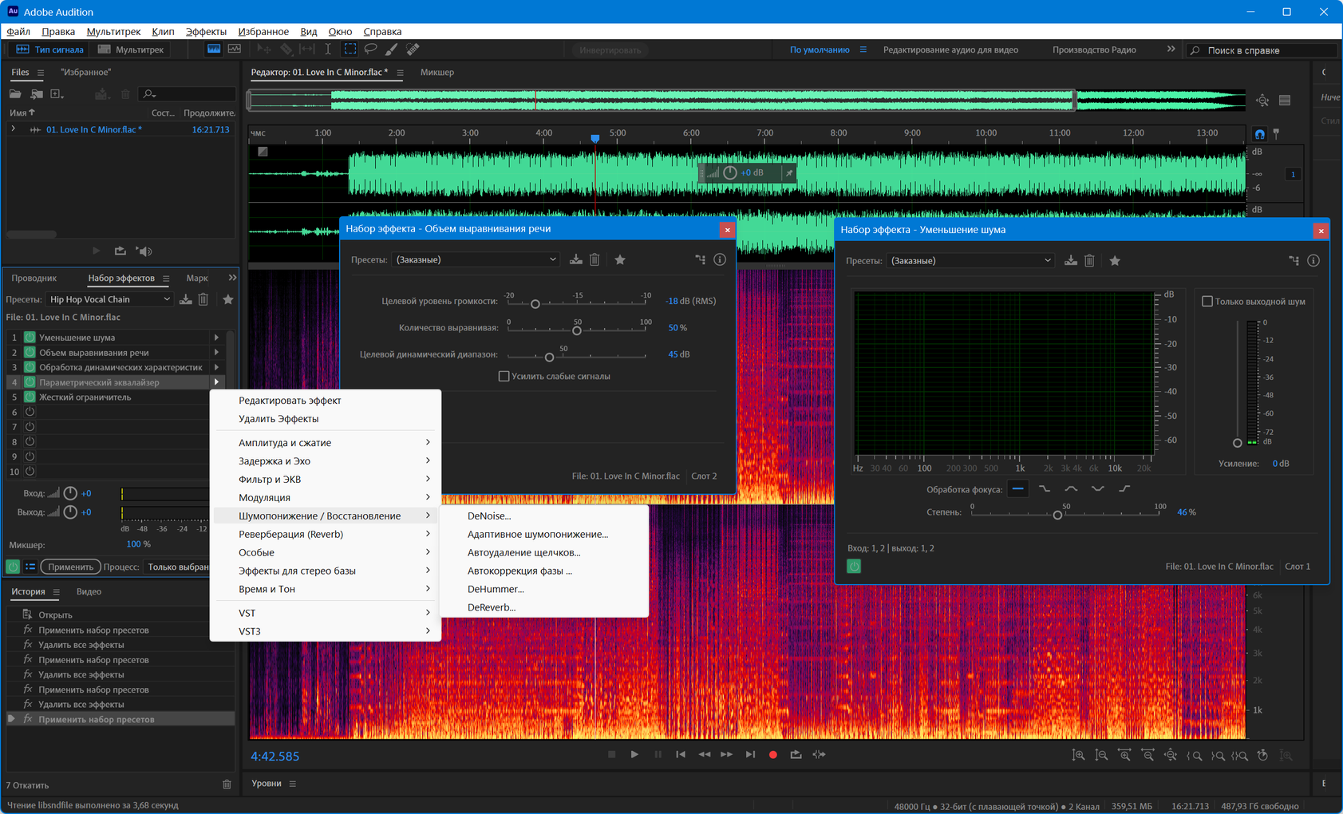Open the Эффекты menu in menu bar
Image resolution: width=1343 pixels, height=814 pixels.
pyautogui.click(x=206, y=32)
